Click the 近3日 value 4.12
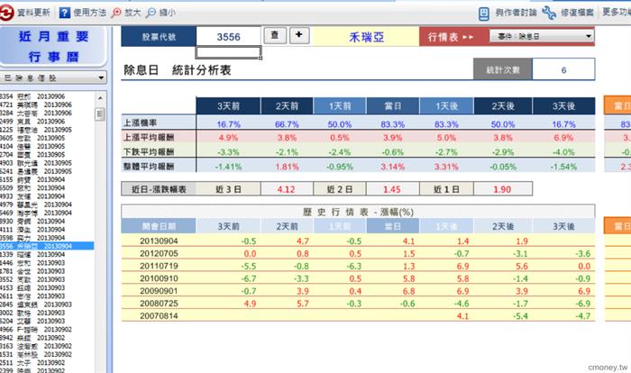 (x=287, y=188)
